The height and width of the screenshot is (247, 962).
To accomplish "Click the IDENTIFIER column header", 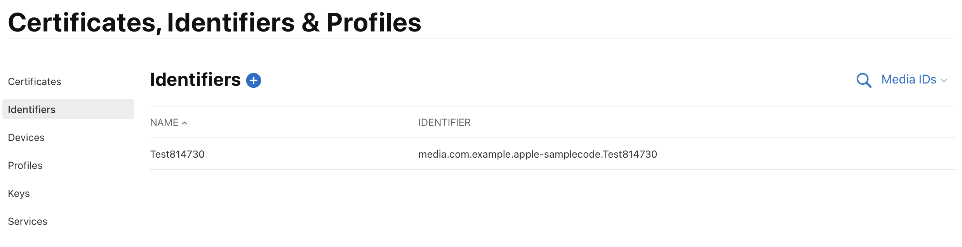I will [444, 123].
